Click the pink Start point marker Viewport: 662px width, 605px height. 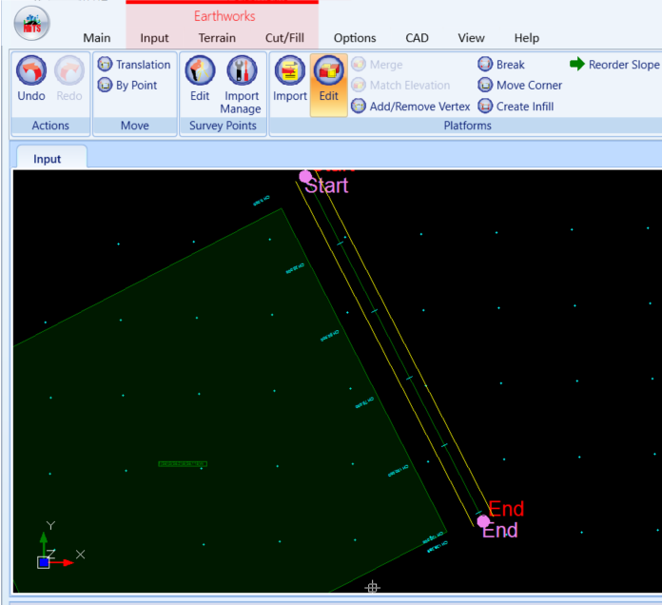pyautogui.click(x=305, y=176)
